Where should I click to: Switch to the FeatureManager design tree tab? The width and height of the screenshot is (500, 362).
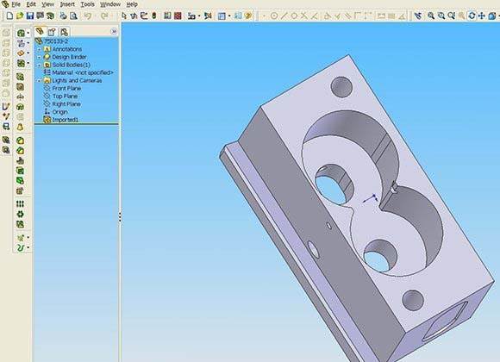tap(40, 31)
